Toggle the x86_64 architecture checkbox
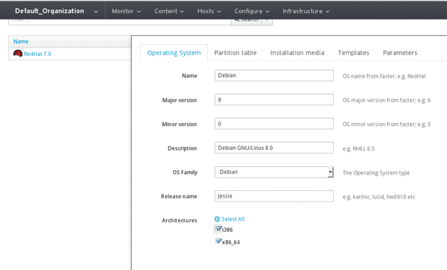Screen dimensions: 447x270 218,241
